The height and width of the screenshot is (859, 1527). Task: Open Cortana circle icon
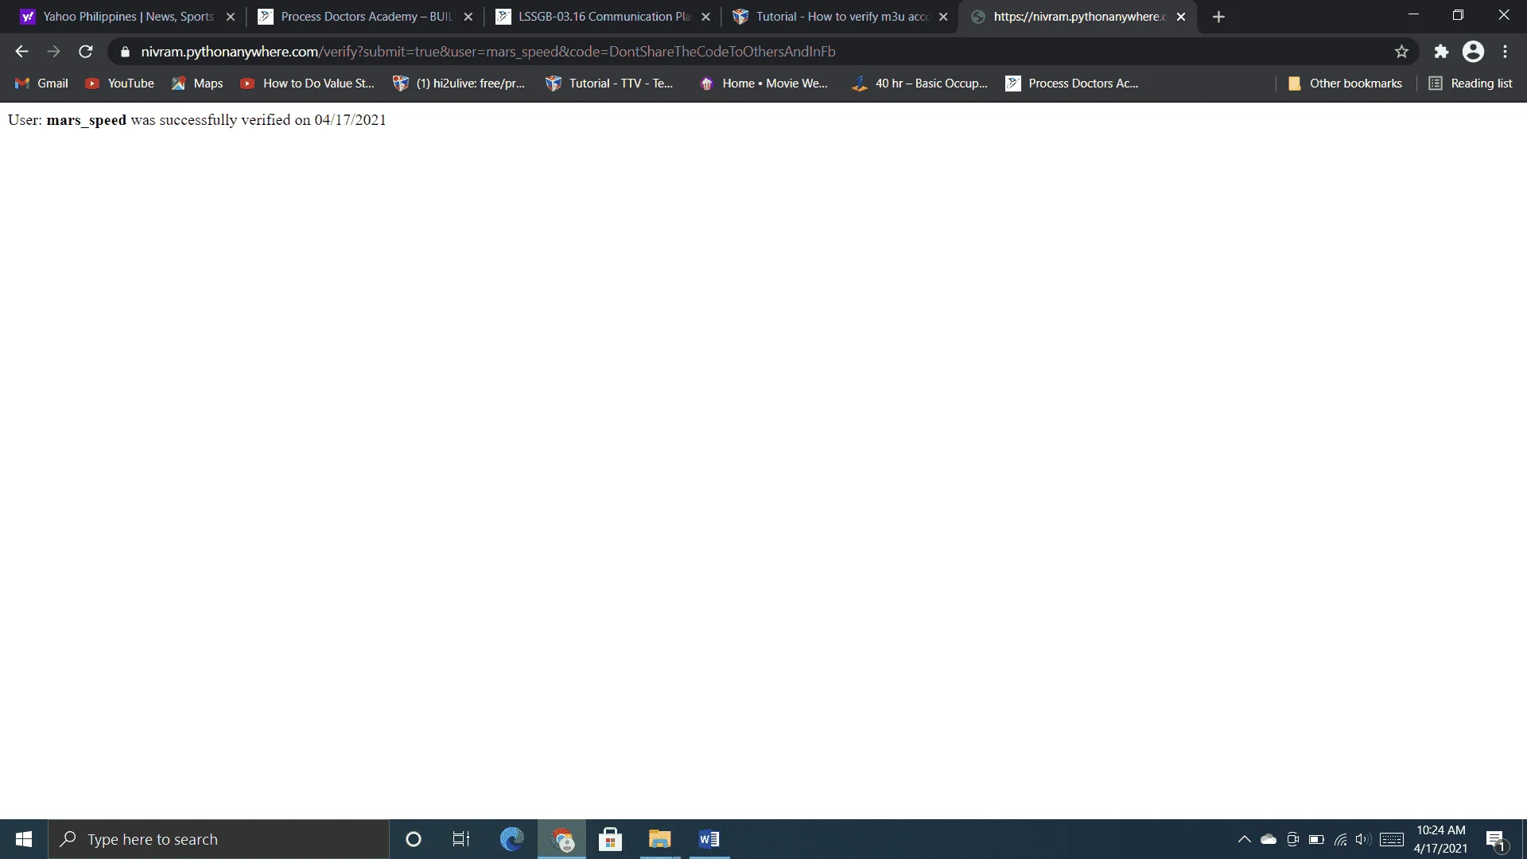[x=413, y=839]
